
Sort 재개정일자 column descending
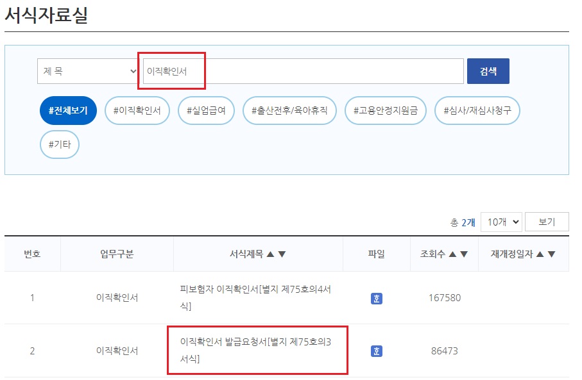pos(552,253)
